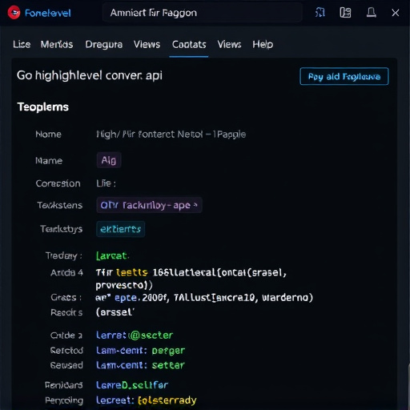Screen dimensions: 410x410
Task: Click the 'epte.2000f' code line
Action: (204, 297)
